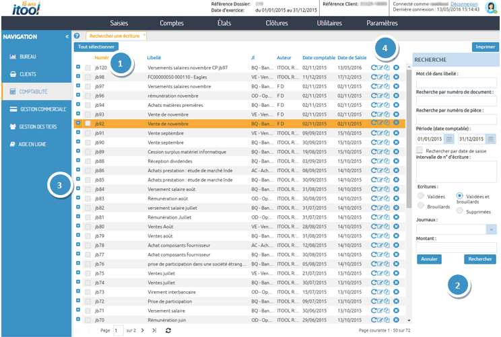
Task: Close the Rechercher une écriture tab
Action: click(x=144, y=34)
